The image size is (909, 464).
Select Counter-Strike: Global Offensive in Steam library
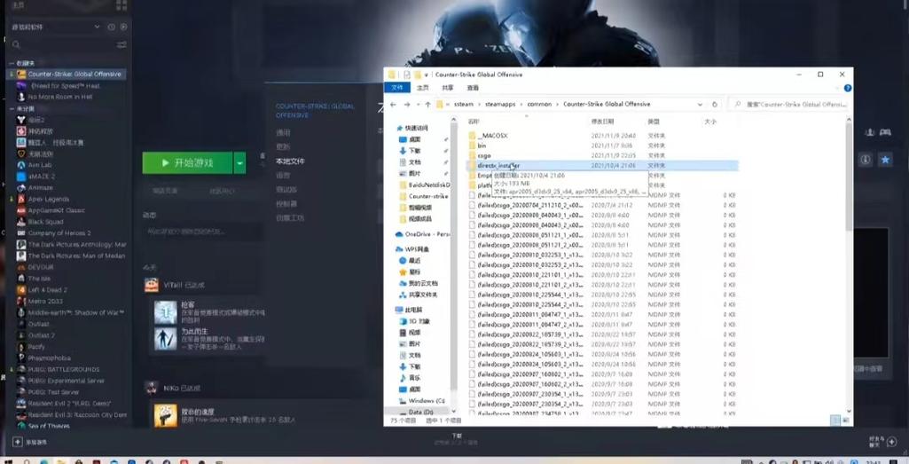pos(69,75)
